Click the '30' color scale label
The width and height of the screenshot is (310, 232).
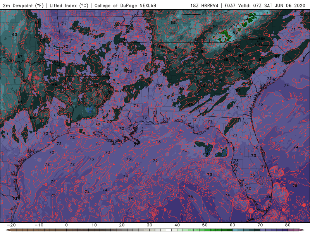point(150,225)
